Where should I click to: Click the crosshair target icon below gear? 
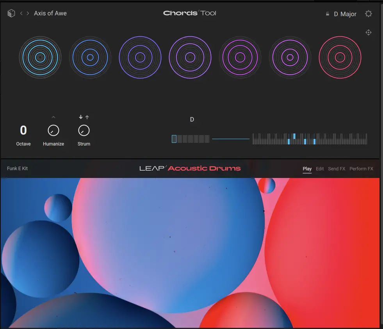pos(368,32)
